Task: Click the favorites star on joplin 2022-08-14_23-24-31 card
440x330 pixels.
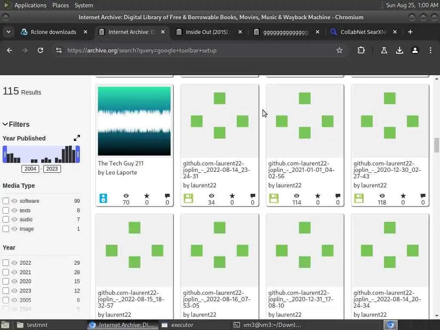Action: coord(232,196)
